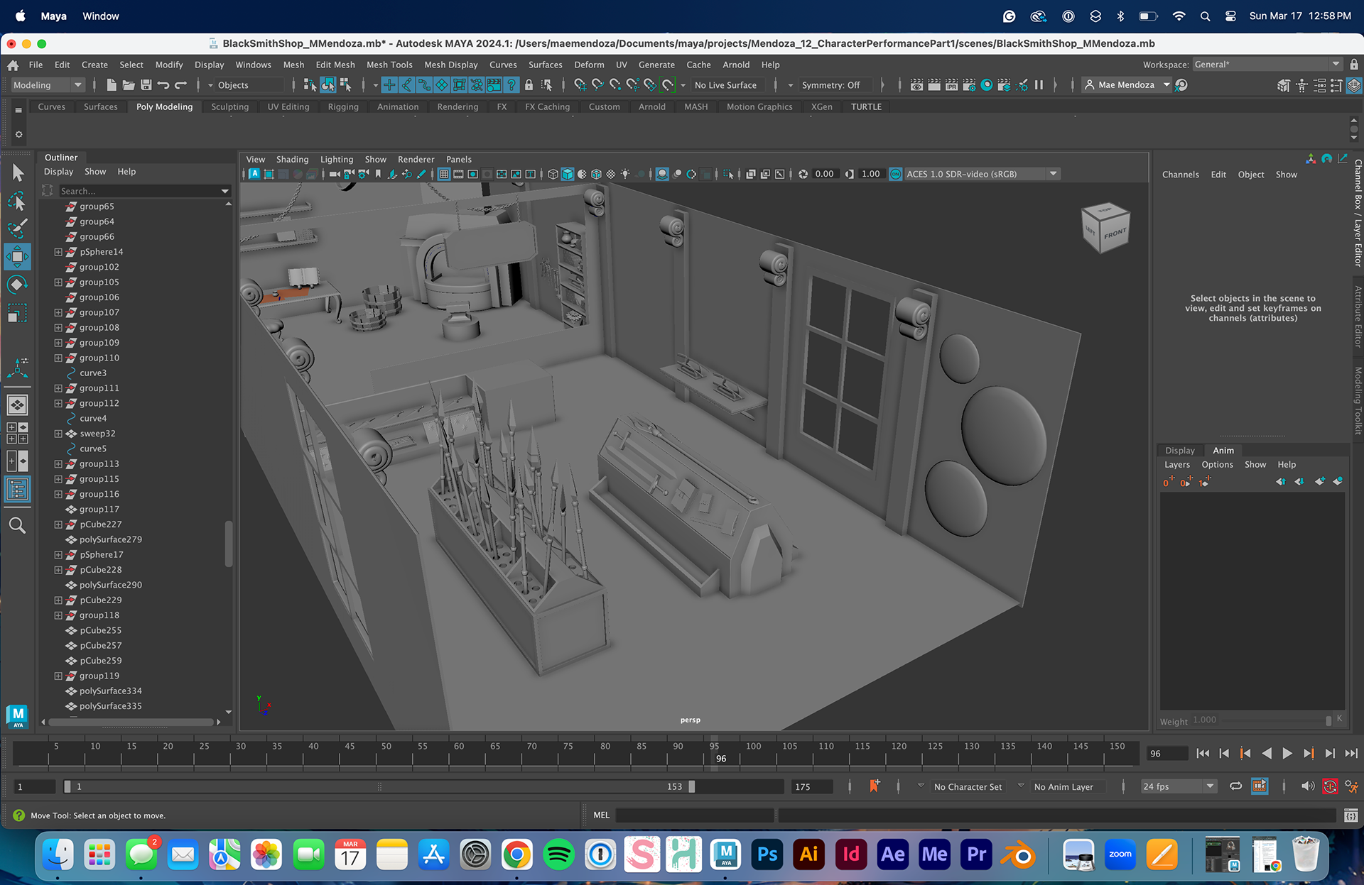This screenshot has height=885, width=1364.
Task: Click No Character Set button
Action: pos(968,787)
